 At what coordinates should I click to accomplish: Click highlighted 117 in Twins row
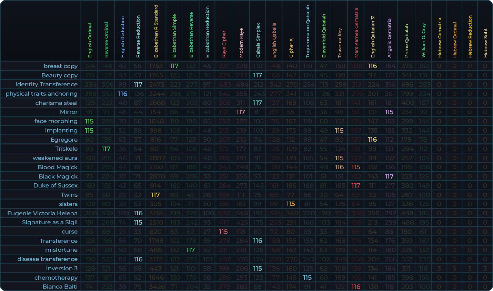pyautogui.click(x=155, y=195)
